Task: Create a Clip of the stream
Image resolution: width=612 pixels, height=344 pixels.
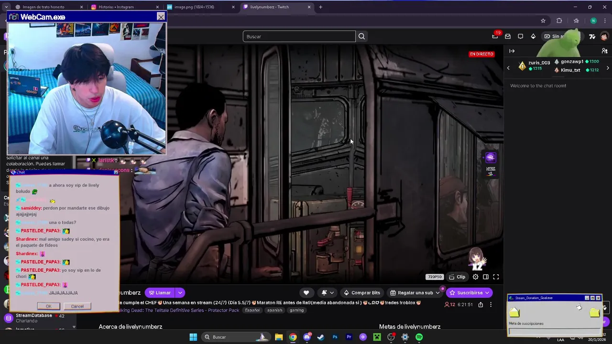Action: pyautogui.click(x=457, y=277)
